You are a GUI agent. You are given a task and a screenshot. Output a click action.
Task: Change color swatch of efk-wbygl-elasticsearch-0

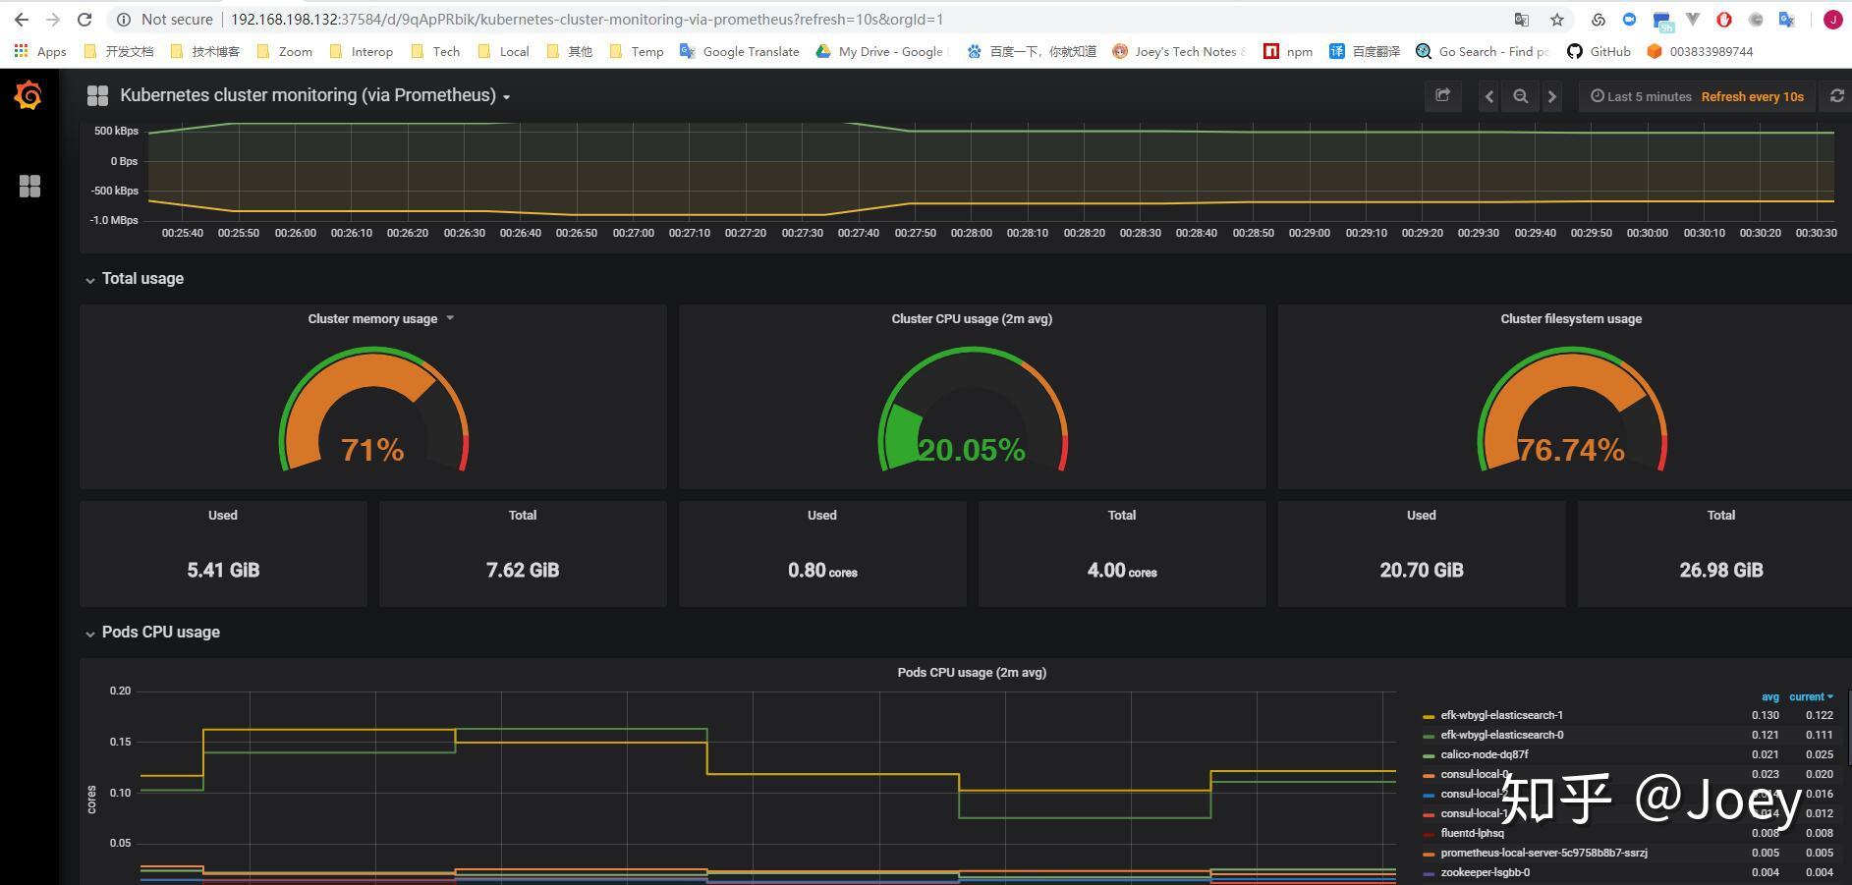(1427, 734)
